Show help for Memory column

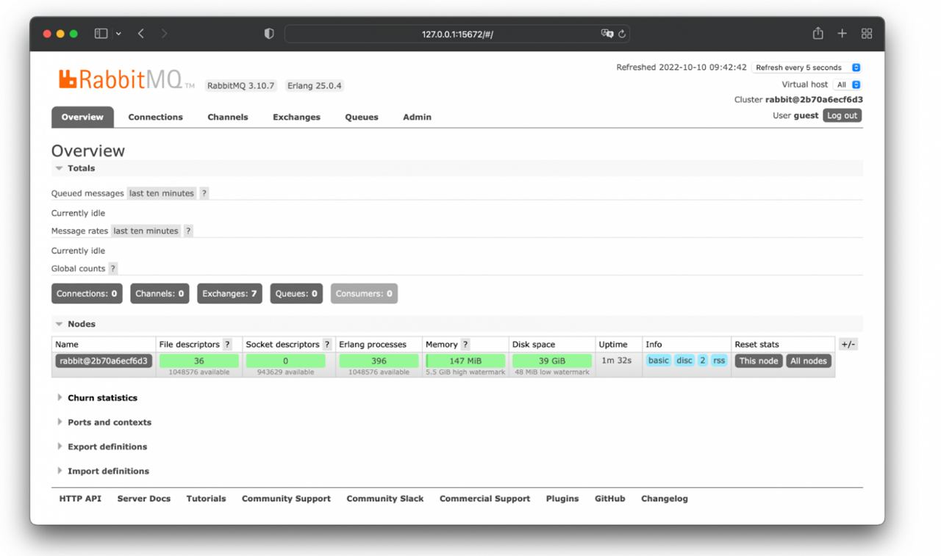tap(465, 344)
